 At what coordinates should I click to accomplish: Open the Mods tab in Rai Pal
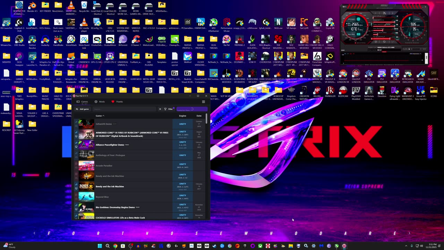tap(100, 102)
